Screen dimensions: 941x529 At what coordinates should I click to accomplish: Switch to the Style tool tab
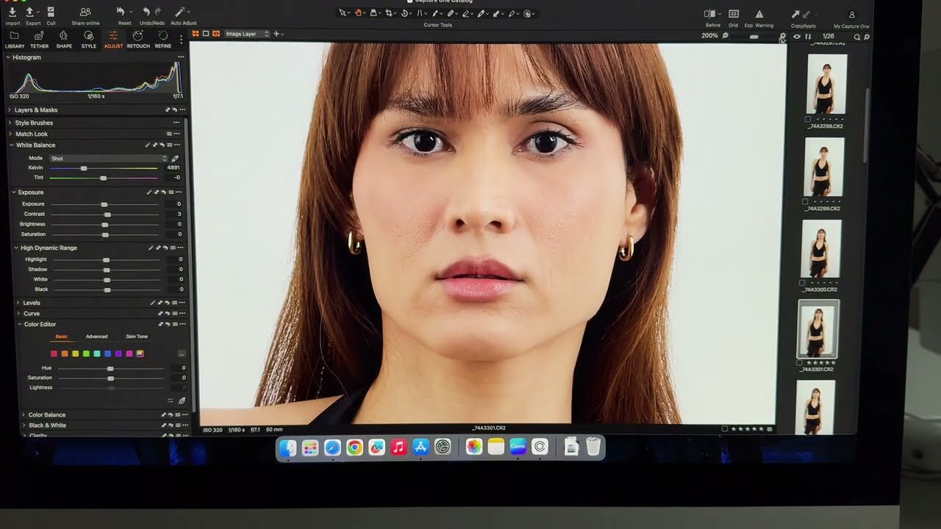coord(89,39)
